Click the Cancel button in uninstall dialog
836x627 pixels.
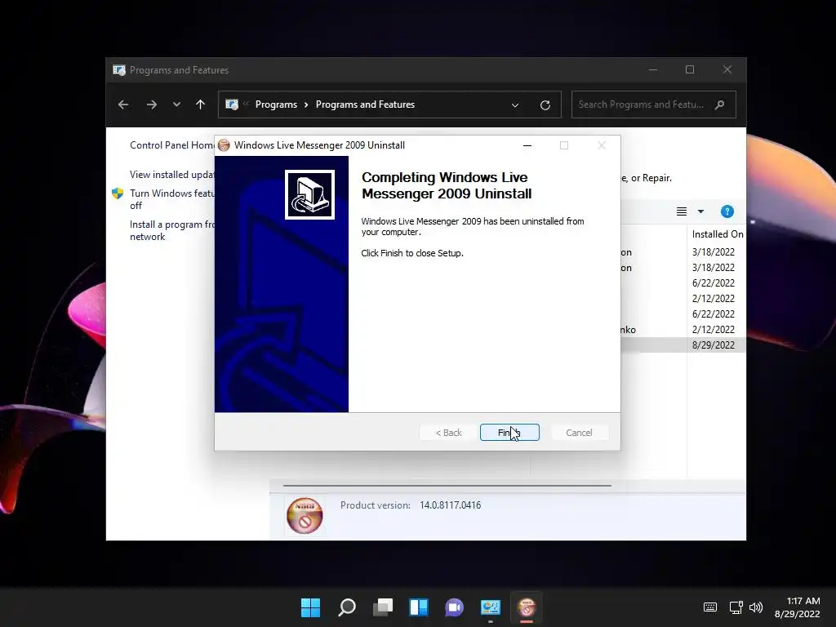coord(579,433)
